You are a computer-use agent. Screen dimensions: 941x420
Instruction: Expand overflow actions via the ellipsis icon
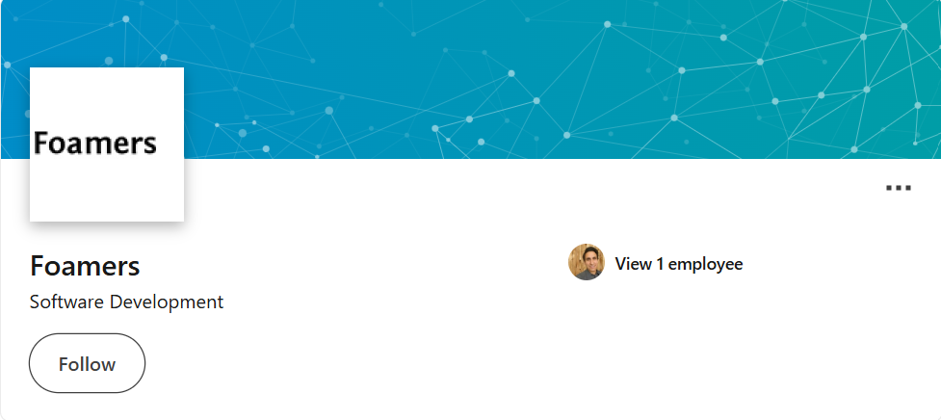click(899, 188)
